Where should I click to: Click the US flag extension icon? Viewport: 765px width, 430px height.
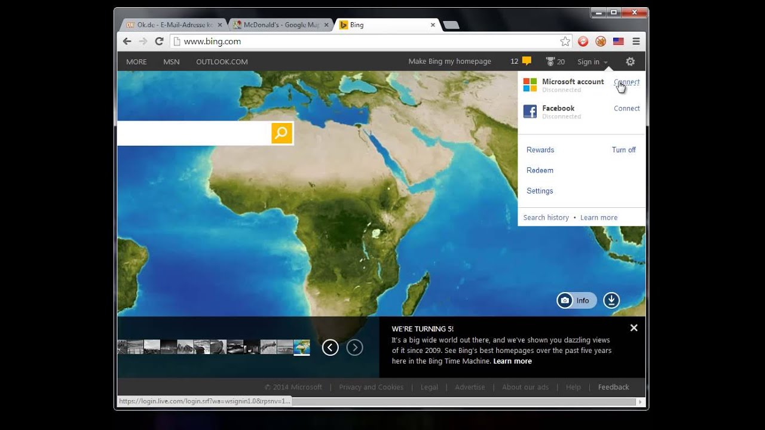click(x=619, y=41)
